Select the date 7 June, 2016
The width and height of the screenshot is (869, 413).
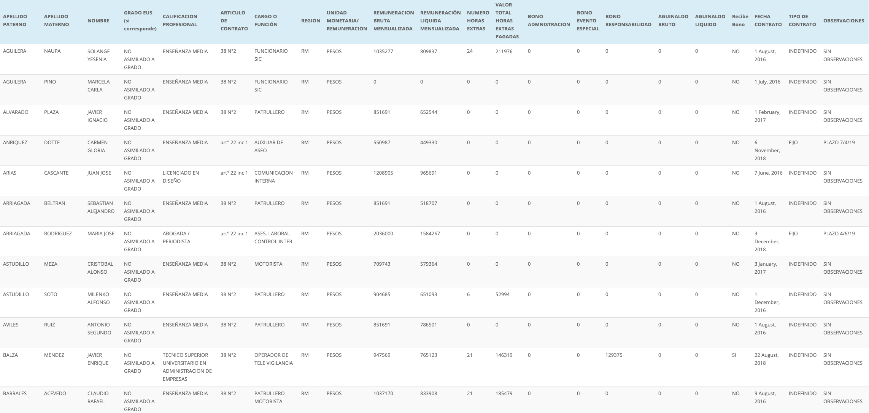pyautogui.click(x=769, y=173)
